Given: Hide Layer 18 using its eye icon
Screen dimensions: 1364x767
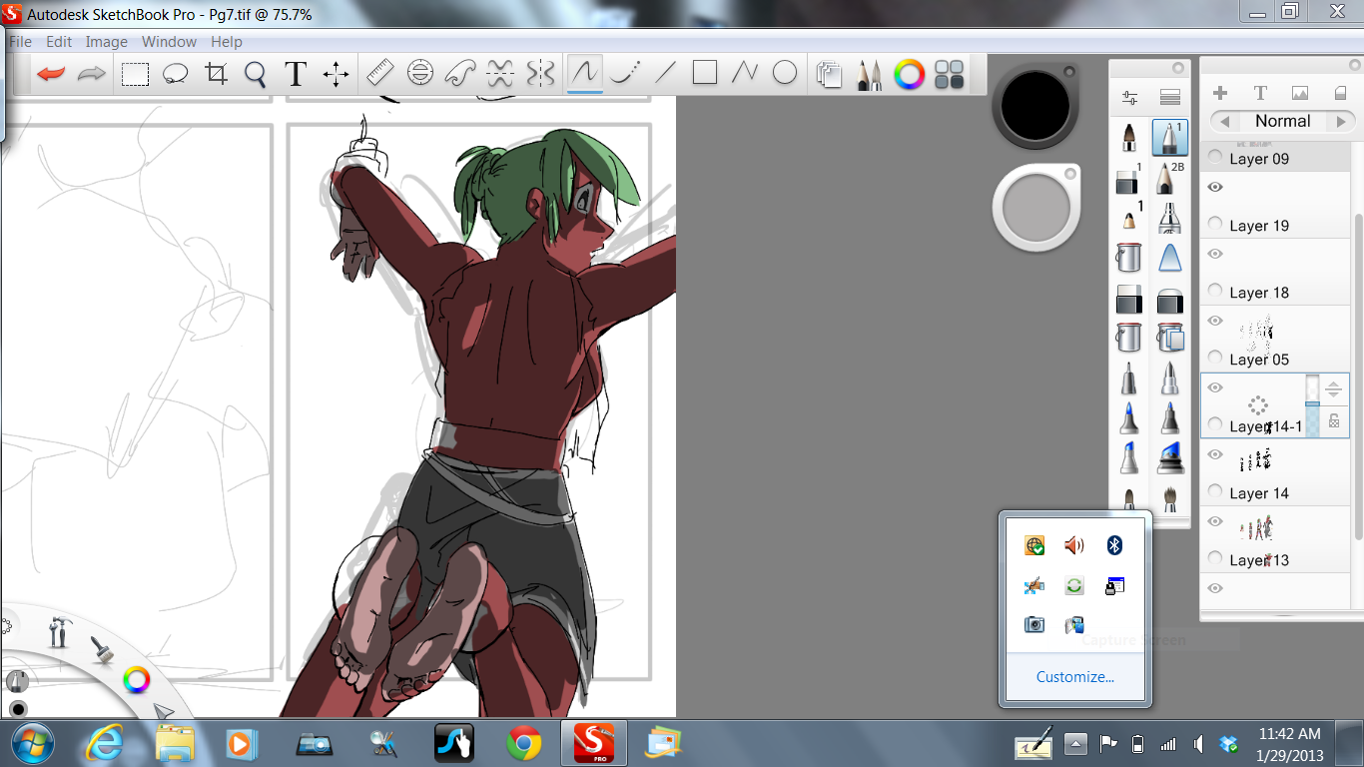Looking at the screenshot, I should (x=1215, y=254).
